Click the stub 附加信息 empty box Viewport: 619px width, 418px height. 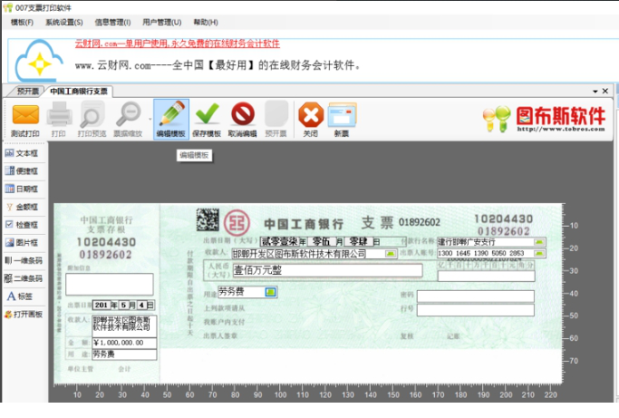point(110,285)
